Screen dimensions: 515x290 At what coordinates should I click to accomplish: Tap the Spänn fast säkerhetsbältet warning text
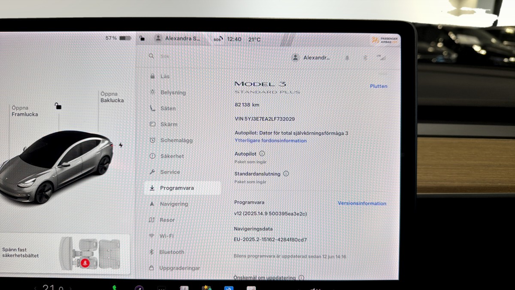tap(21, 253)
